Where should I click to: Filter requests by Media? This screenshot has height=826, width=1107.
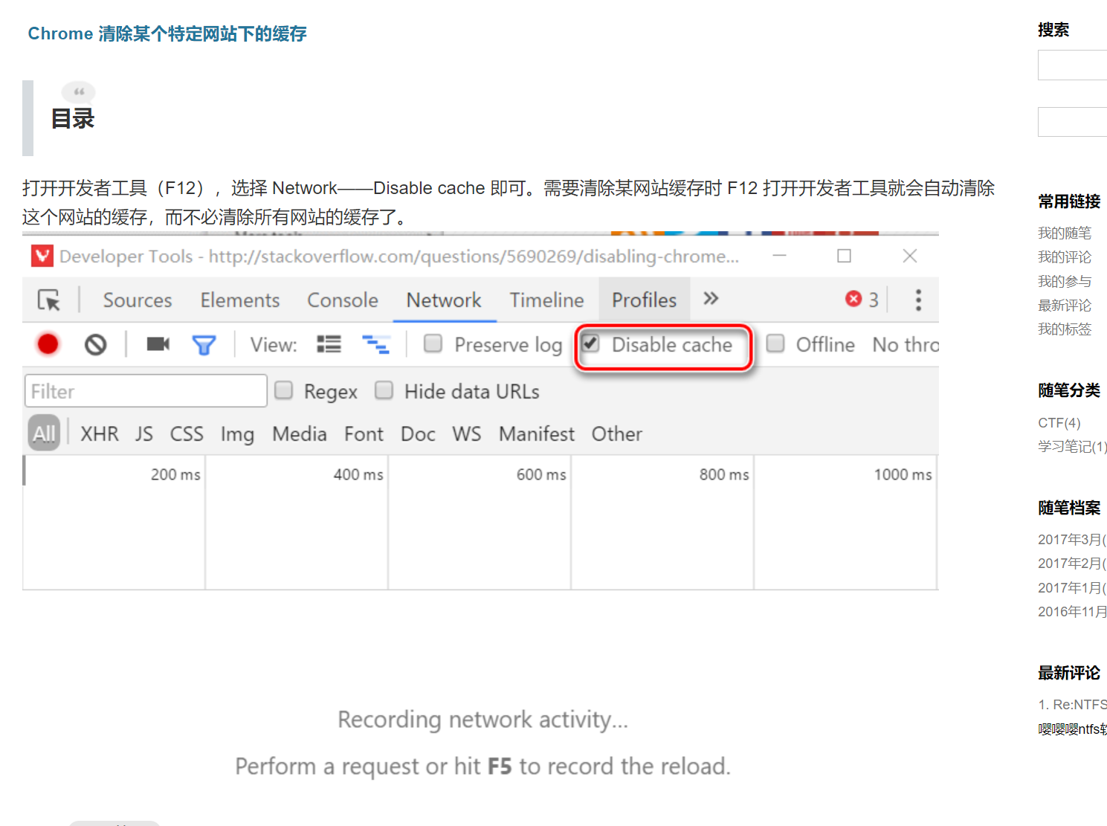pyautogui.click(x=300, y=434)
